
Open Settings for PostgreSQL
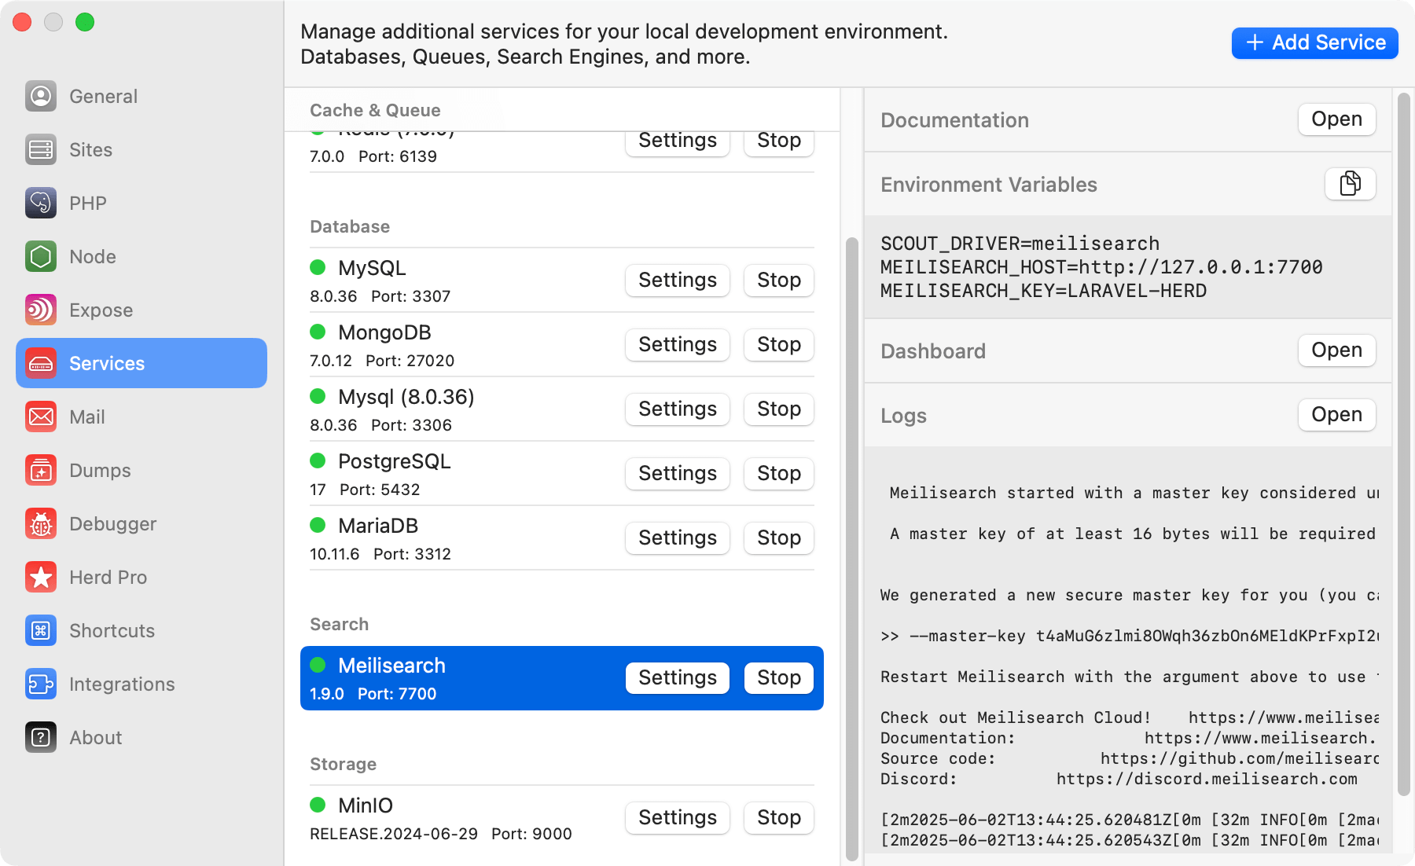click(677, 473)
